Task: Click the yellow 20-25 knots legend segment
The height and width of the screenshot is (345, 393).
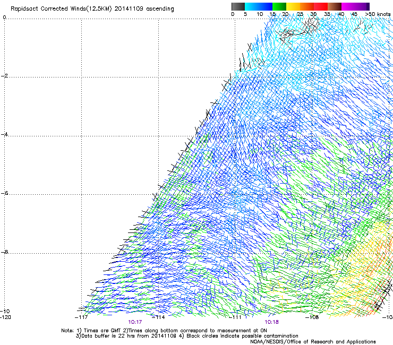Action: (x=293, y=6)
